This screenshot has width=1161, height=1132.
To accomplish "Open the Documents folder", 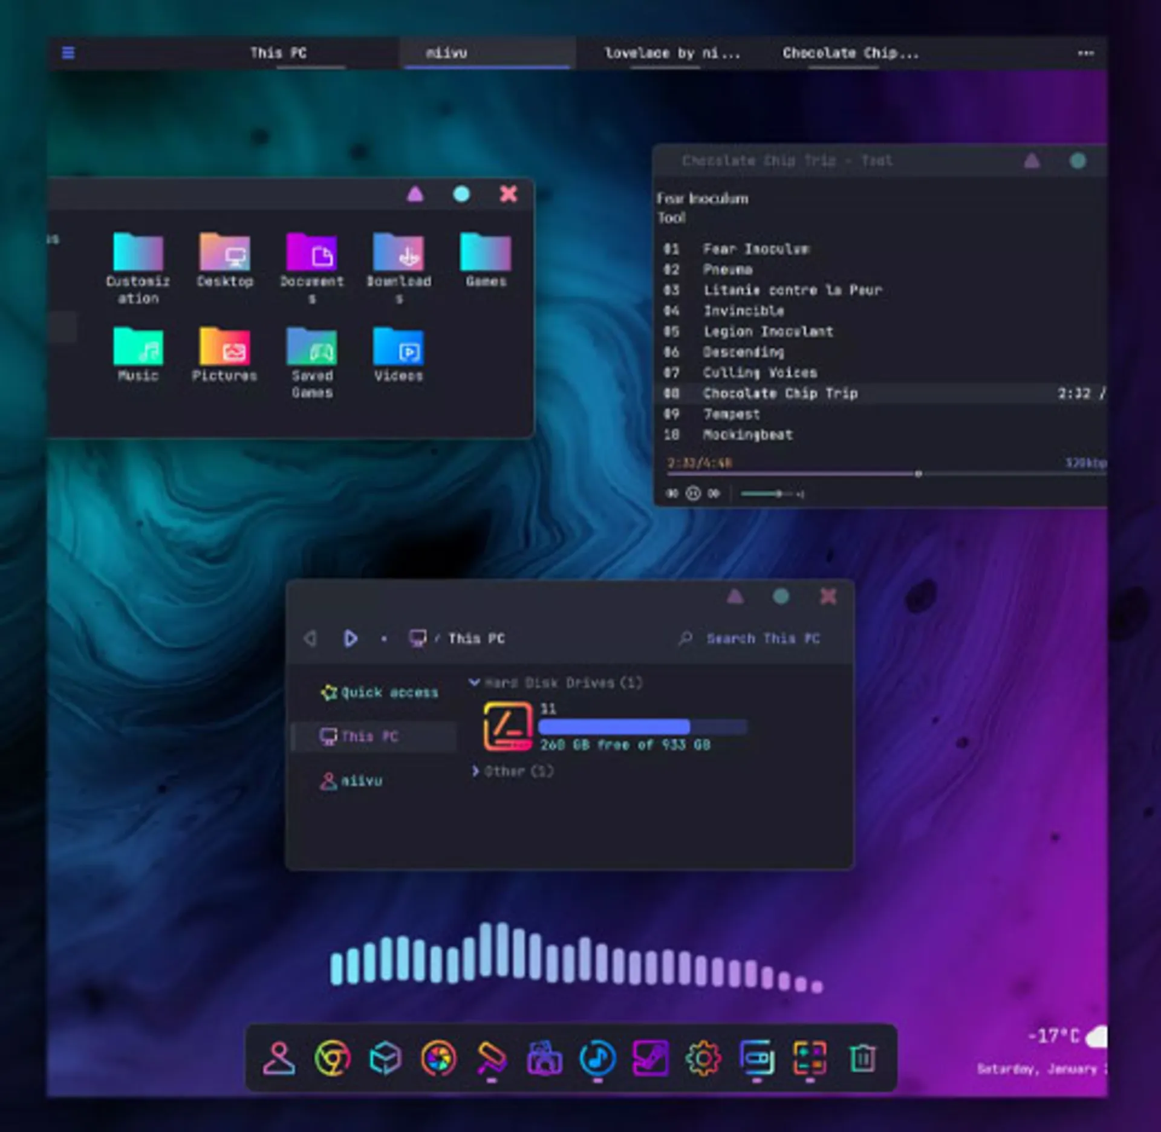I will 311,268.
